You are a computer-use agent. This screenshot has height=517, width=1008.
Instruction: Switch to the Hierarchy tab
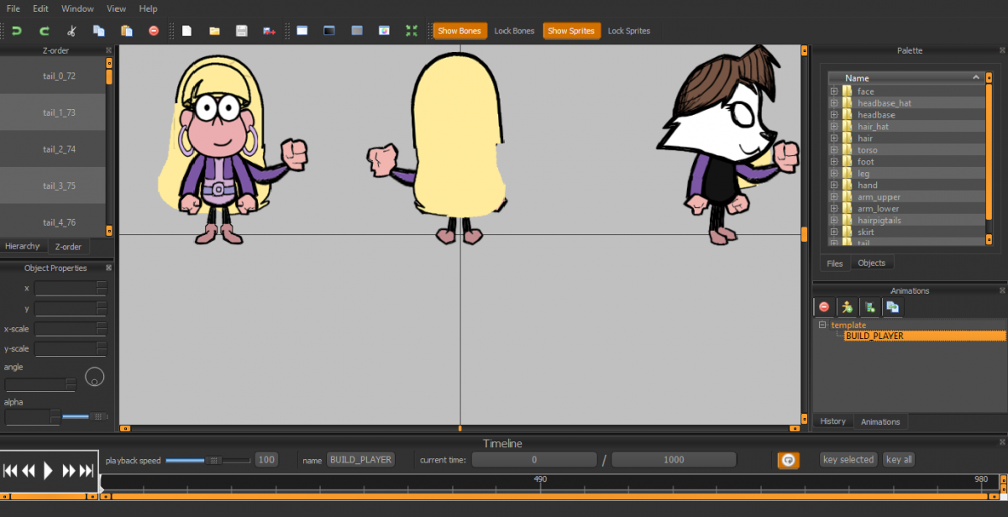pos(23,247)
